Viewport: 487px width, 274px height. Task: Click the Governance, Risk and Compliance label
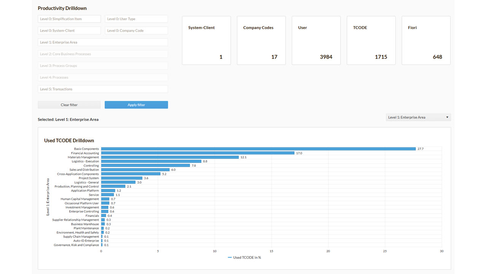click(x=76, y=245)
